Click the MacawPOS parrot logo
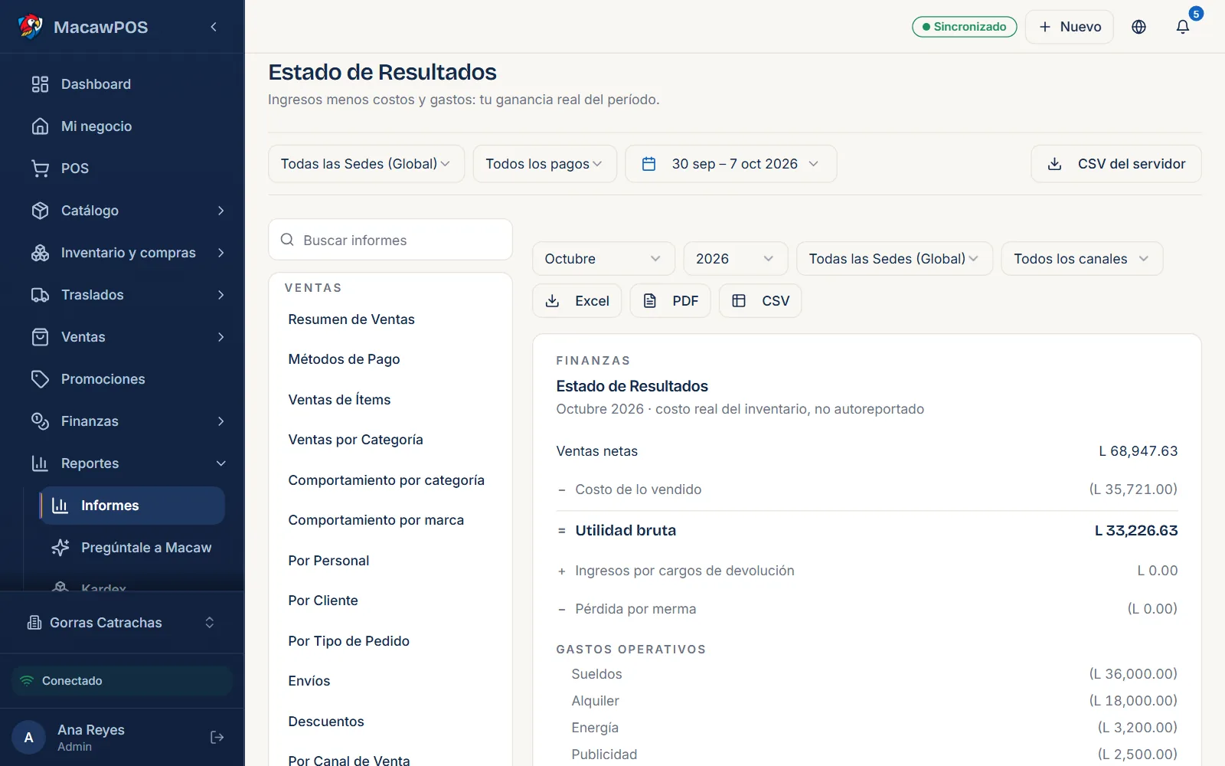Screen dimensions: 1225x766 [x=31, y=27]
